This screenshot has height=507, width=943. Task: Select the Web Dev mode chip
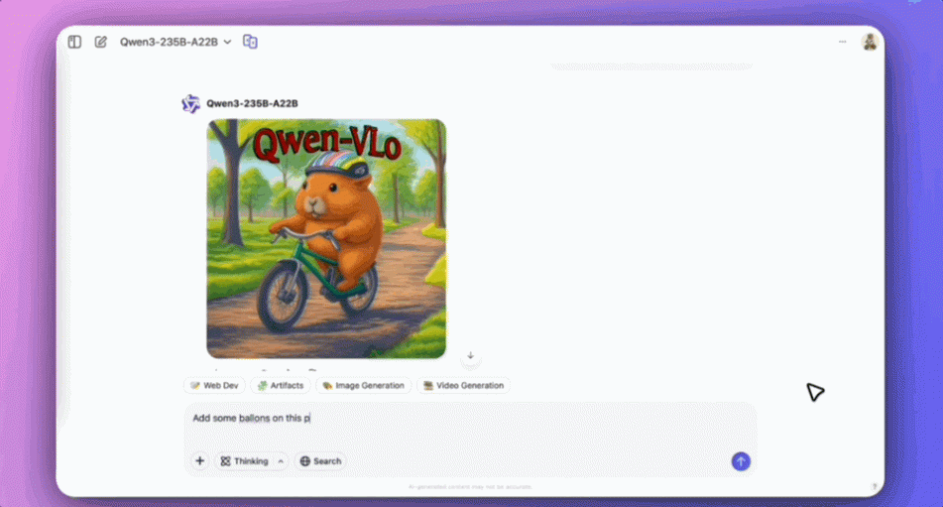(214, 385)
